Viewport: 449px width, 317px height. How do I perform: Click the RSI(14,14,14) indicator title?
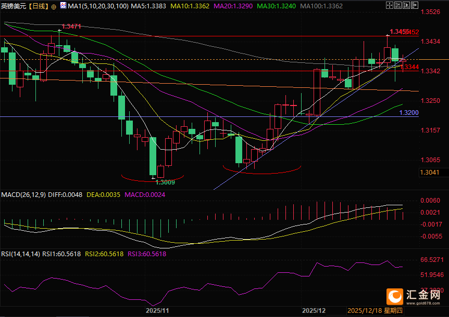(x=21, y=254)
